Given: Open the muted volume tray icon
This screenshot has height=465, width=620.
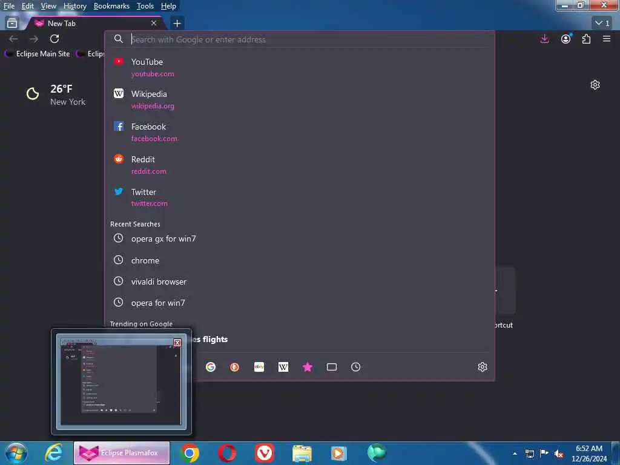Looking at the screenshot, I should pos(559,453).
